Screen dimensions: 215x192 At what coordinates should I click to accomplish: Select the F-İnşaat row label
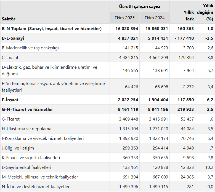click(x=10, y=100)
